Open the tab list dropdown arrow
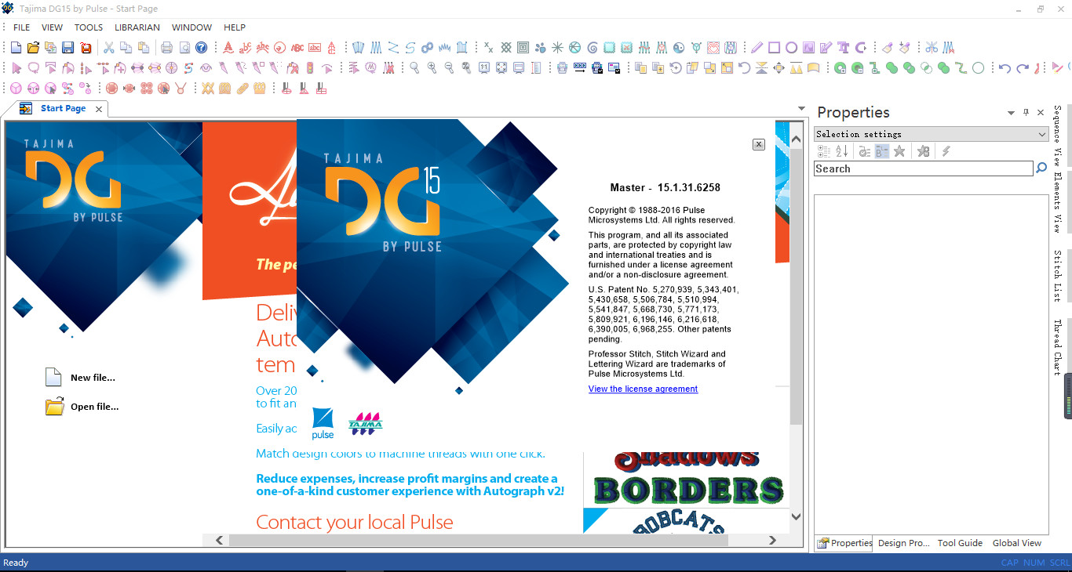The image size is (1072, 572). point(801,109)
